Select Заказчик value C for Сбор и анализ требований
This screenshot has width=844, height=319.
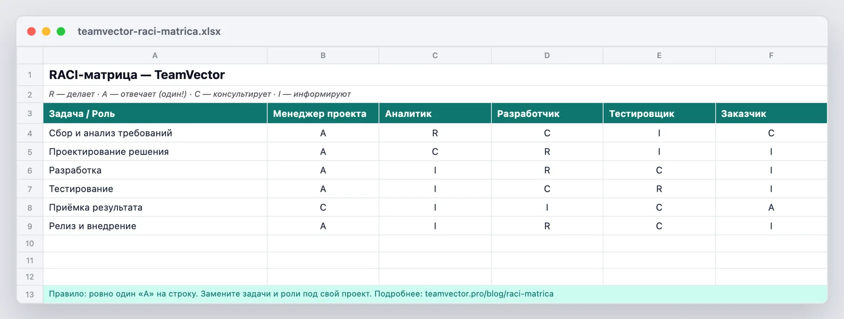[x=771, y=133]
